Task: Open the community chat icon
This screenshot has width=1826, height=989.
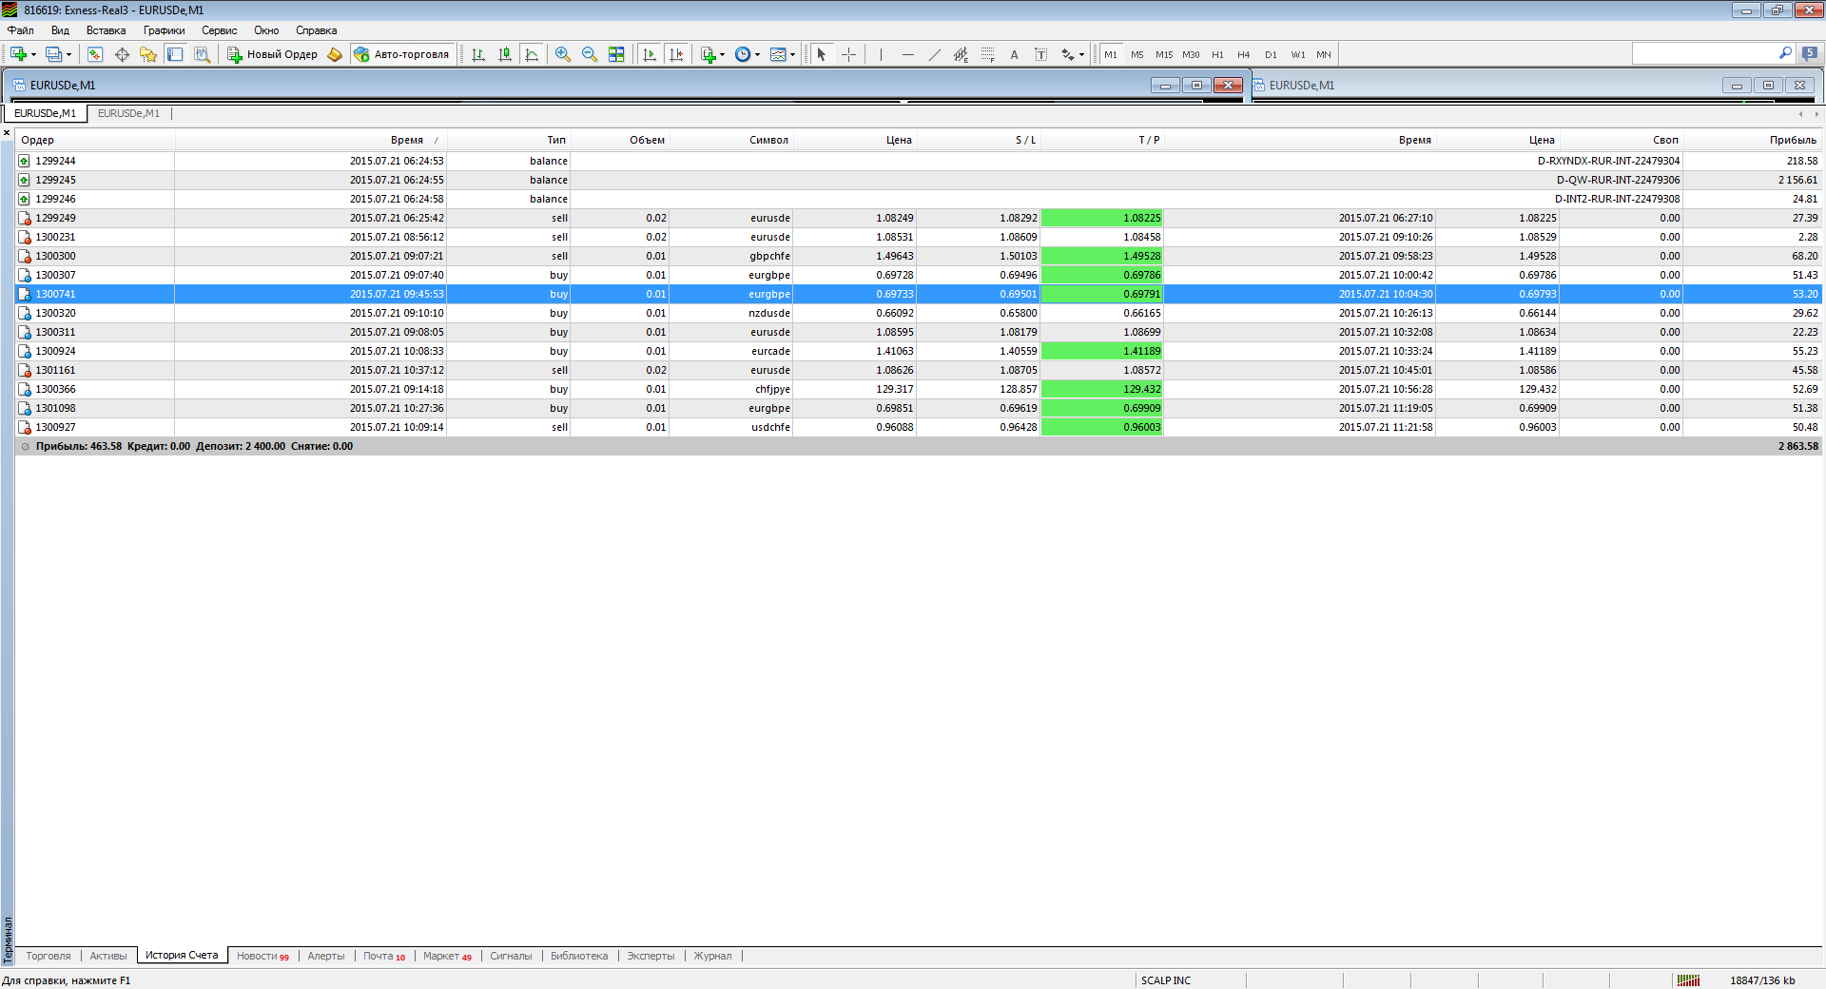Action: tap(1810, 54)
